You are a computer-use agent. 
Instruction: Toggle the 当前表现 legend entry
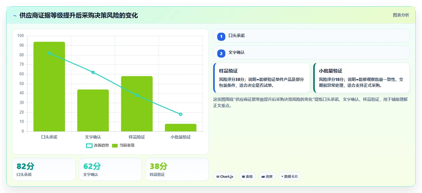pos(123,145)
